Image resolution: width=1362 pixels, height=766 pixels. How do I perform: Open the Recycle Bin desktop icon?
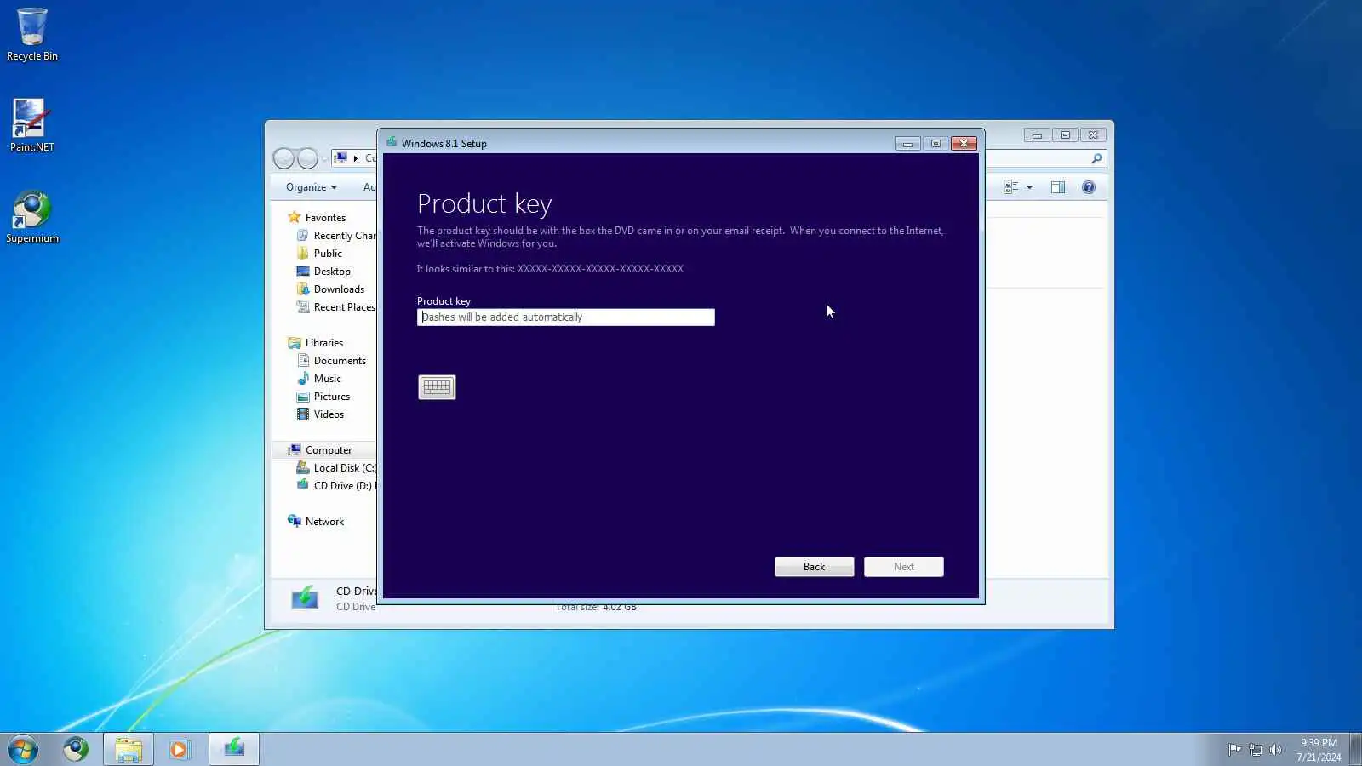click(32, 36)
